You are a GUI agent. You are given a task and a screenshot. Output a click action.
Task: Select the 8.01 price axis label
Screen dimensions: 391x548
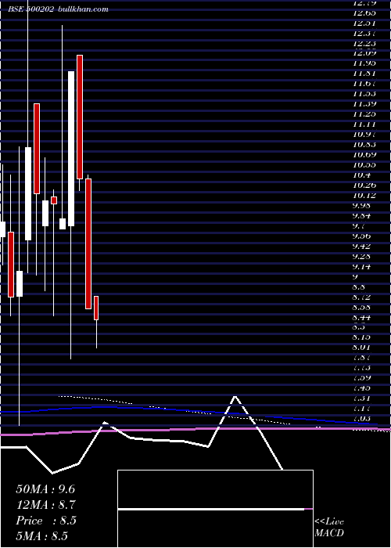coord(361,348)
